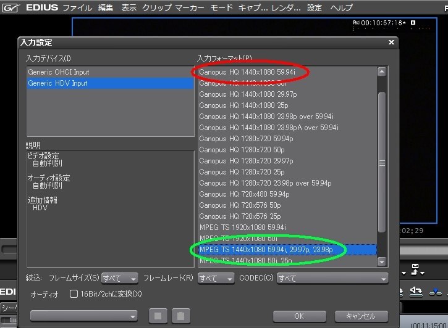
Task: Select Canopus HQ 1280x720 23.98p over 59.94p
Action: point(287,183)
